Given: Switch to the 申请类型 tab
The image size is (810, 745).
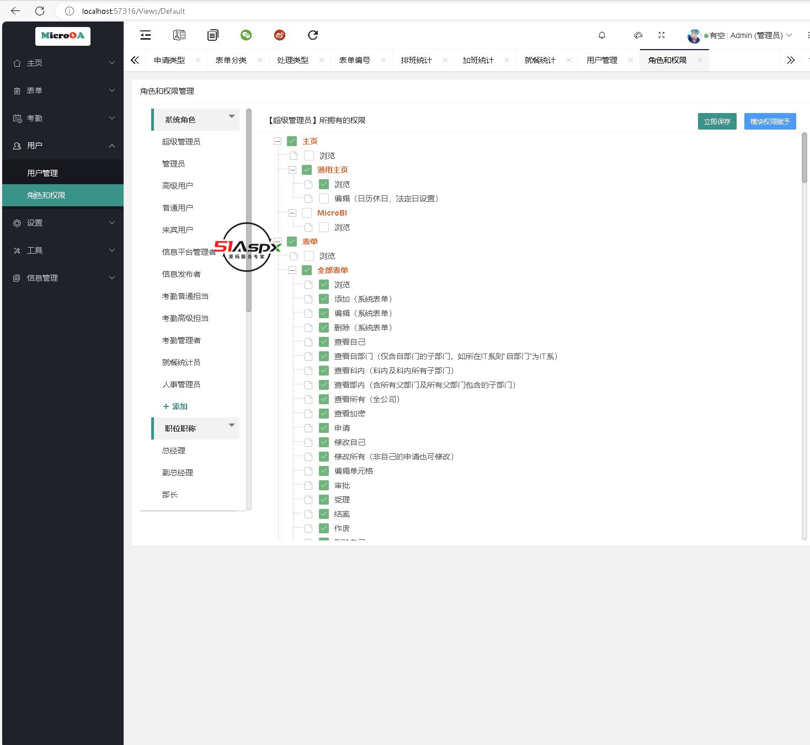Looking at the screenshot, I should point(169,60).
